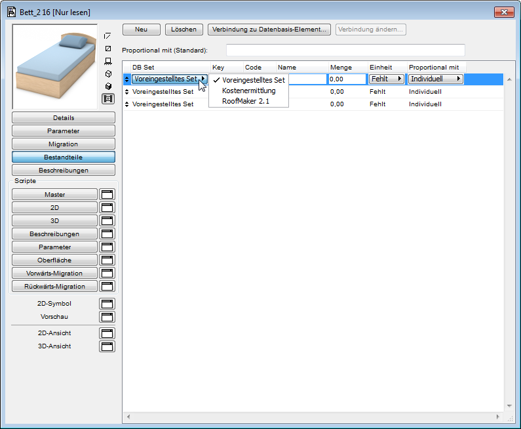Viewport: 521px width, 429px height.
Task: Click the Key column header
Action: (227, 67)
